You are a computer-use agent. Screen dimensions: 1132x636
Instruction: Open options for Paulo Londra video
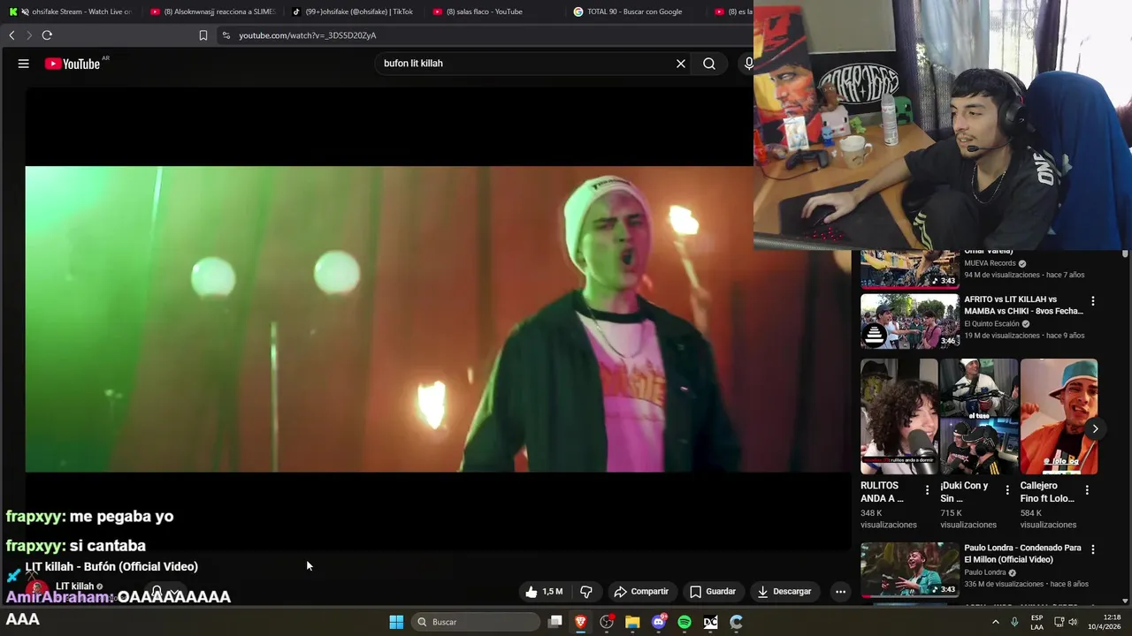point(1093,549)
